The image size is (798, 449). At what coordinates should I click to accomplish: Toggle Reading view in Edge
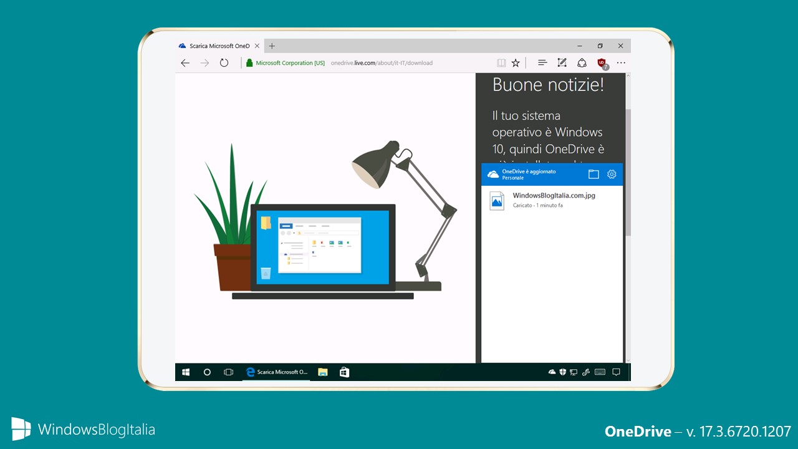point(501,63)
